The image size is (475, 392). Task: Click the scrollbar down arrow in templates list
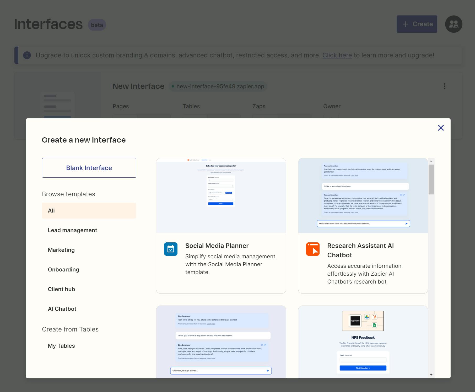431,375
